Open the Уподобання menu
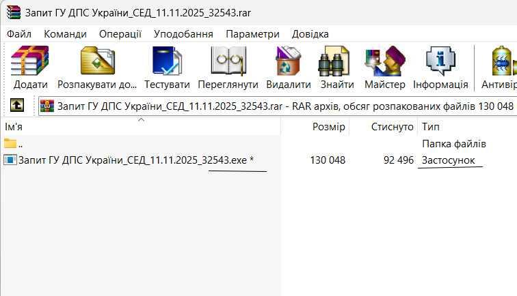The width and height of the screenshot is (517, 296). [x=183, y=34]
